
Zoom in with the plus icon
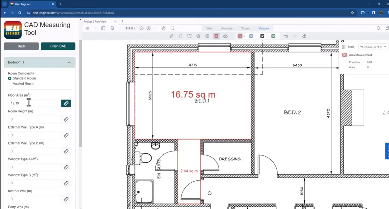tap(148, 28)
